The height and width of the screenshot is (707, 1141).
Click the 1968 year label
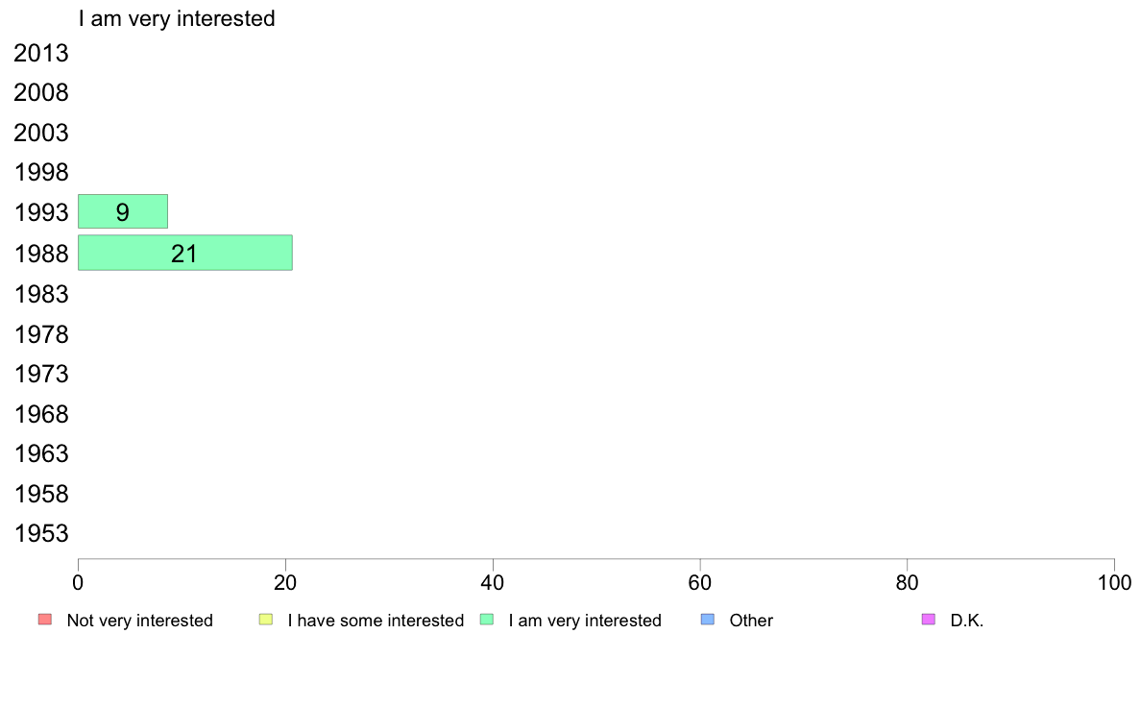[40, 414]
